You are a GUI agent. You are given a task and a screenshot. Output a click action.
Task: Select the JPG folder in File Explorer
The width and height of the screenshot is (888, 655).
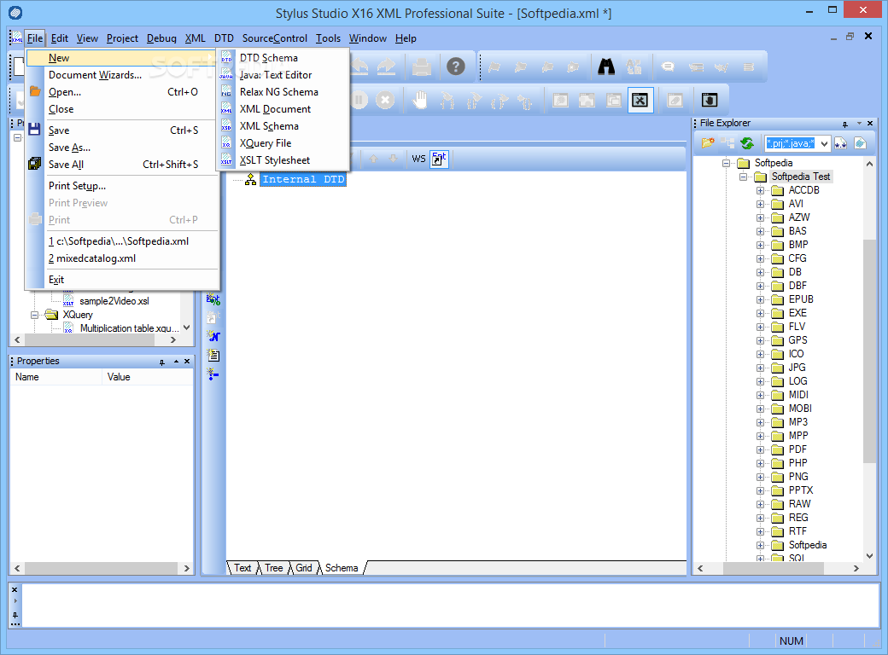[797, 367]
